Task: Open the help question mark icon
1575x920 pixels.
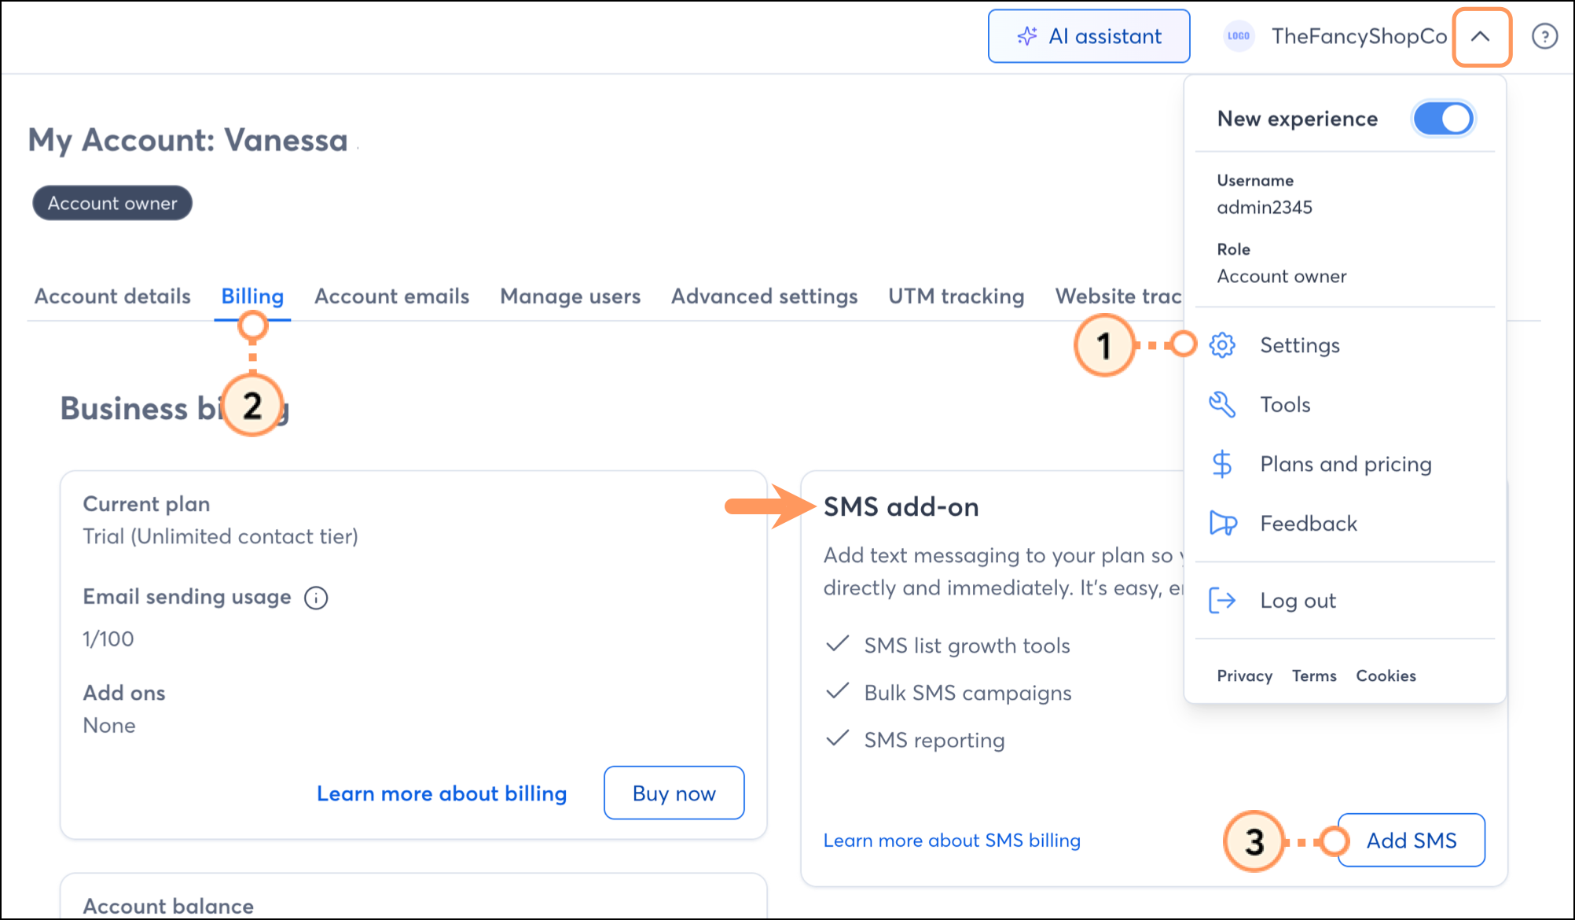Action: click(x=1544, y=36)
